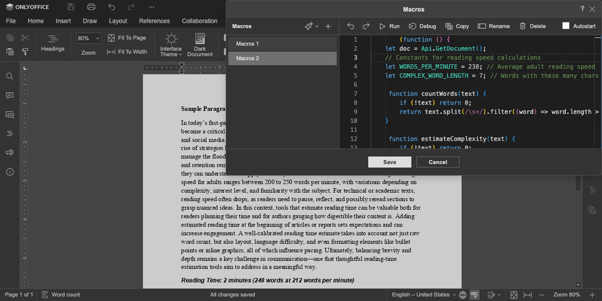Switch to the References tab
Viewport: 602px width, 301px height.
[155, 21]
